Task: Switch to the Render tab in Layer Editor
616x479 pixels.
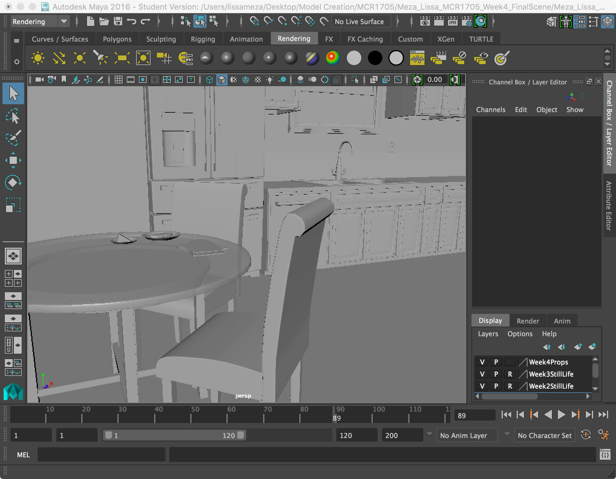Action: click(528, 320)
